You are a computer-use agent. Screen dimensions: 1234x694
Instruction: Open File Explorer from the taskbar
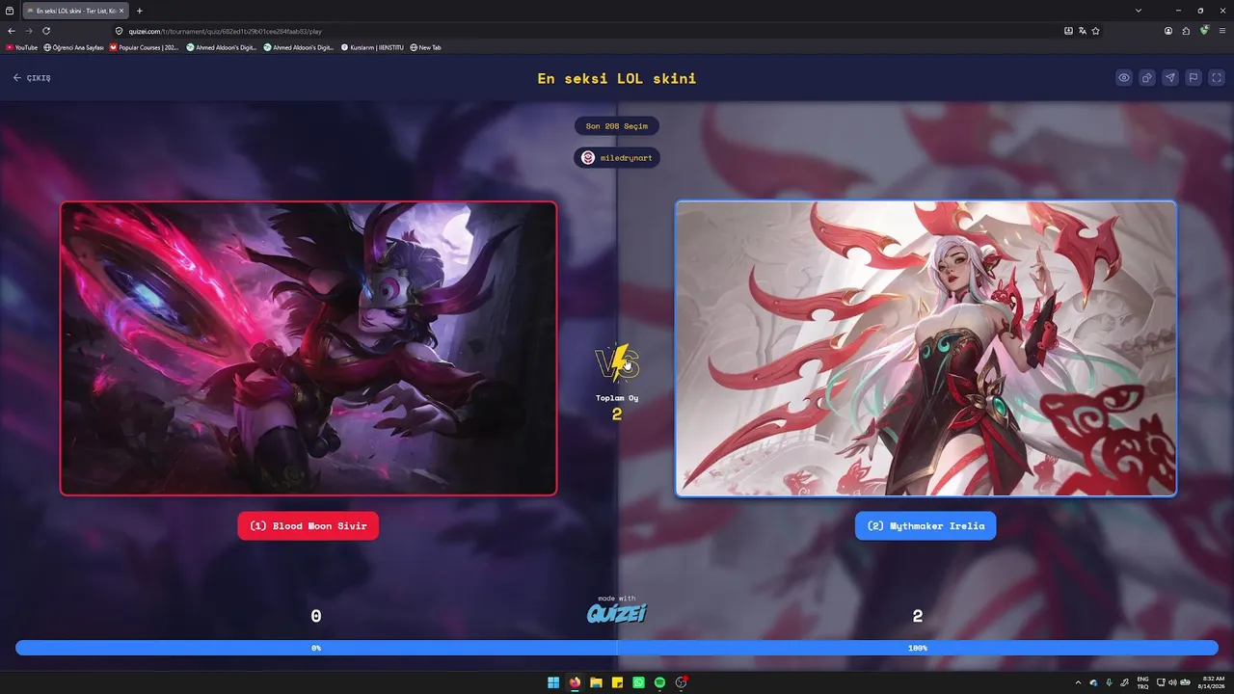point(596,682)
